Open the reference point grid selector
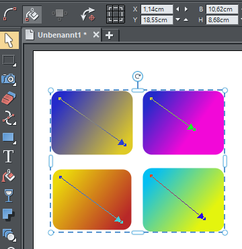The image size is (242, 249). (116, 14)
